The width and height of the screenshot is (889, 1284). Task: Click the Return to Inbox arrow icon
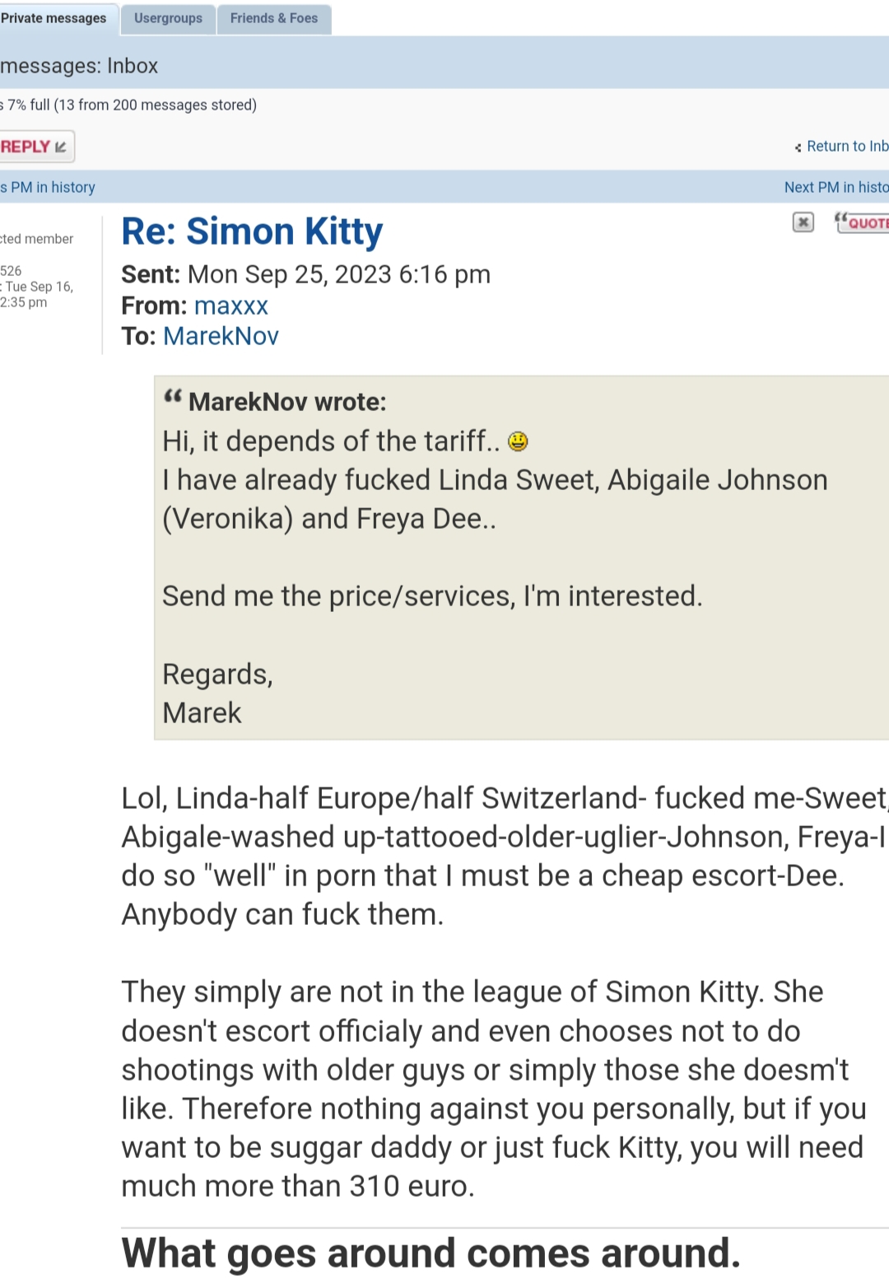click(798, 147)
